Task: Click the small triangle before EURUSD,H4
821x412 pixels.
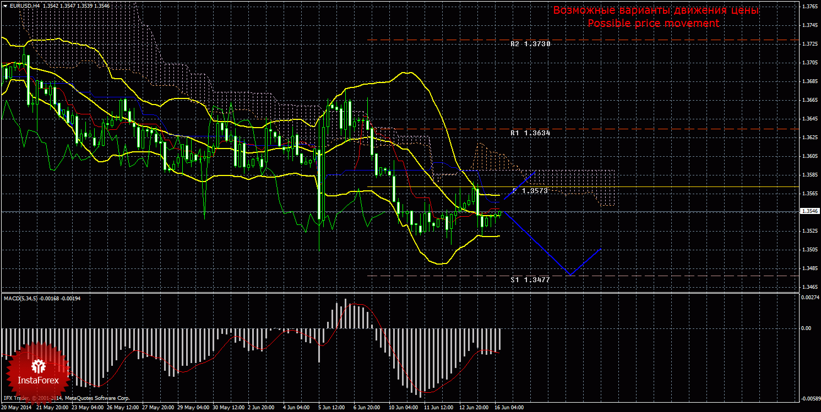Action: point(4,5)
